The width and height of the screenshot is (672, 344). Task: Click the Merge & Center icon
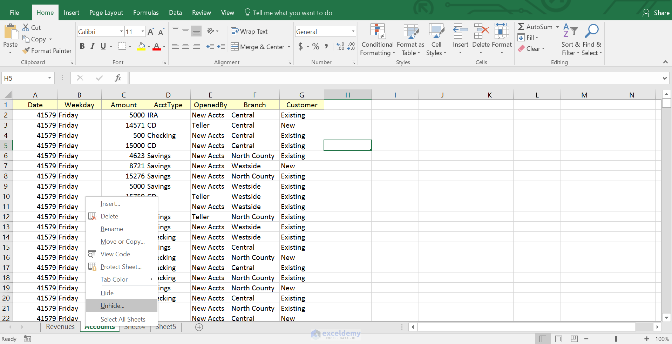click(x=235, y=47)
